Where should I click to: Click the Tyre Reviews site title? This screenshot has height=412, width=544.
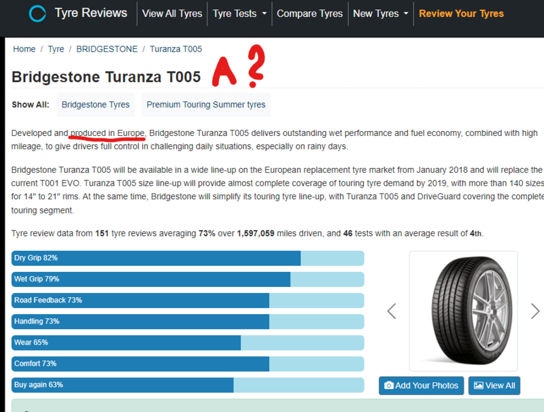click(90, 14)
